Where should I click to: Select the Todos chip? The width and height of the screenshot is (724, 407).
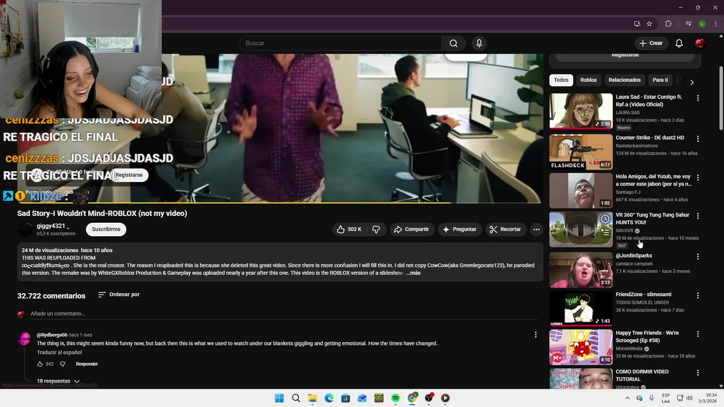pos(561,80)
